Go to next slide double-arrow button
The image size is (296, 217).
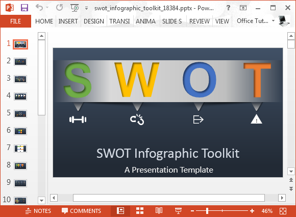tap(291, 189)
